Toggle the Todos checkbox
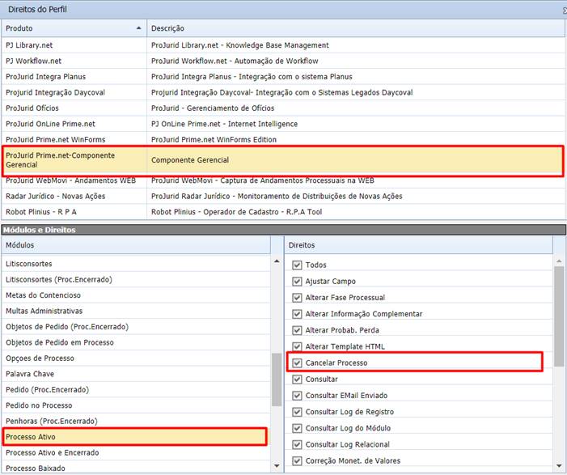Screen dimensions: 567x475 297,265
